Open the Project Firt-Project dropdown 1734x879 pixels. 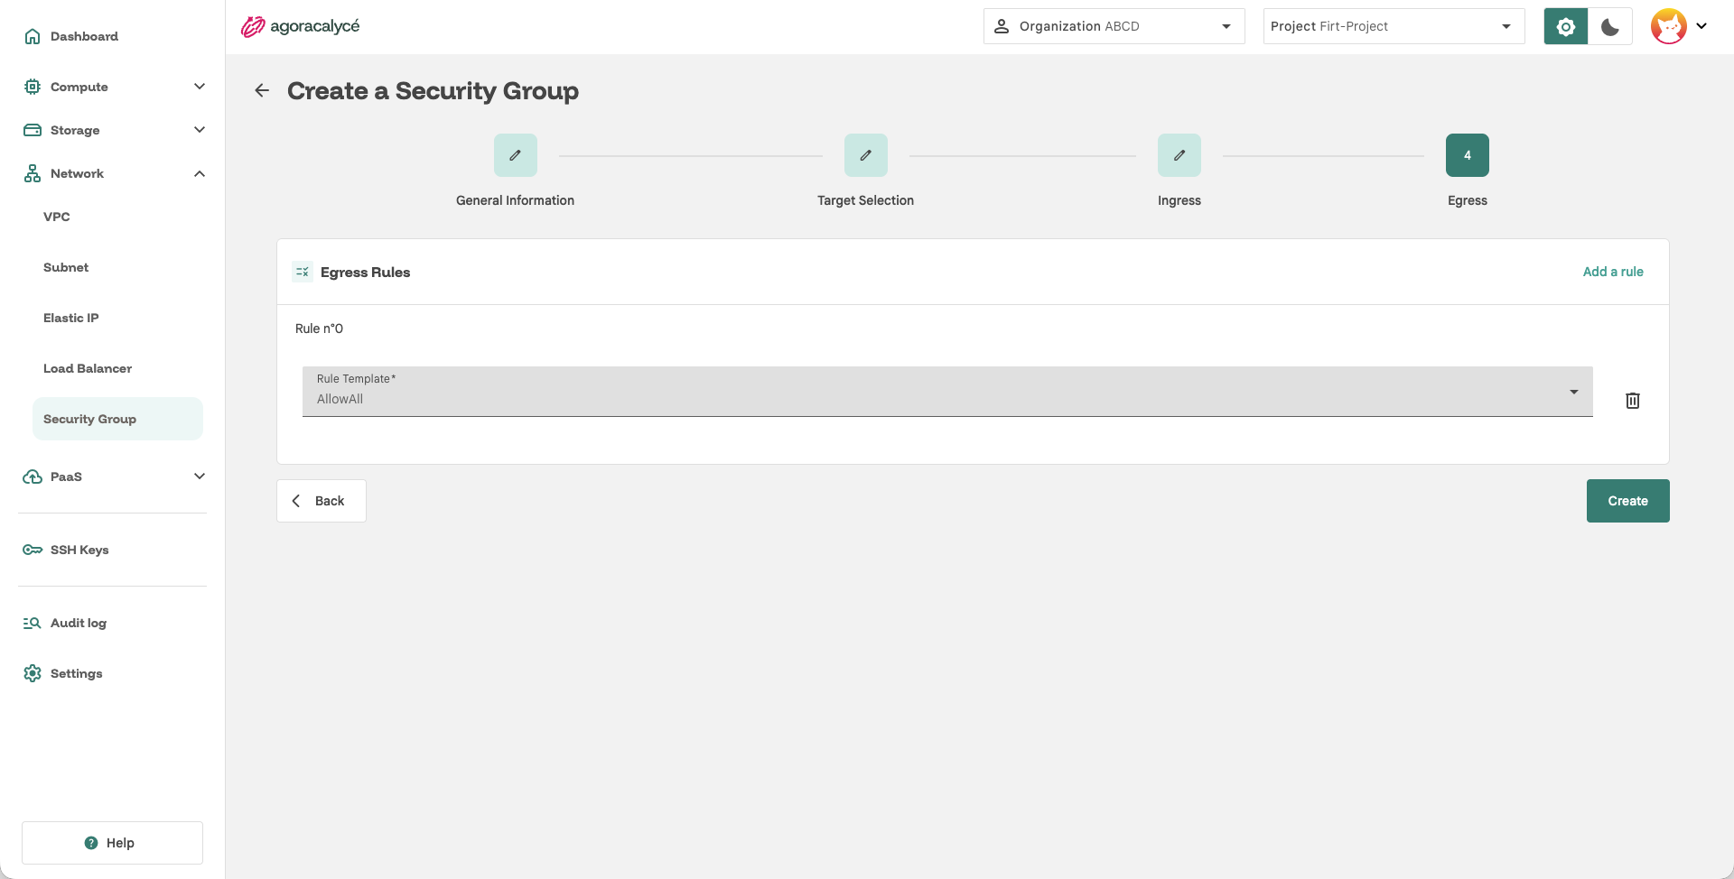(1394, 26)
